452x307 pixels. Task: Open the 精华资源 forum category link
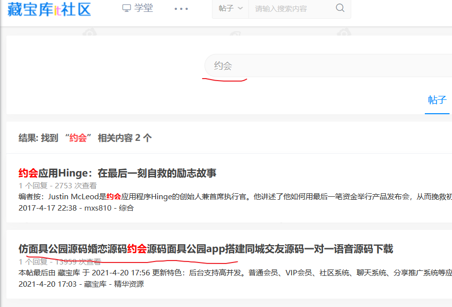tap(129, 284)
